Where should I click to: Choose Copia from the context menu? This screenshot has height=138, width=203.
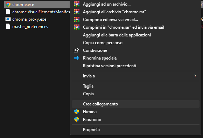click(135, 94)
